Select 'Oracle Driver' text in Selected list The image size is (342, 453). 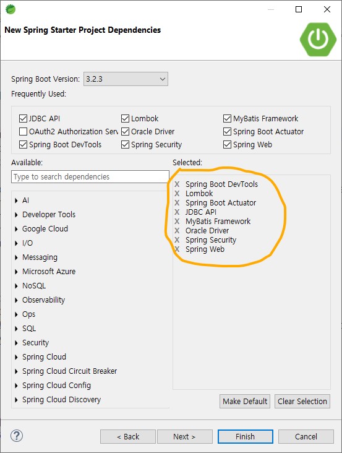point(207,231)
